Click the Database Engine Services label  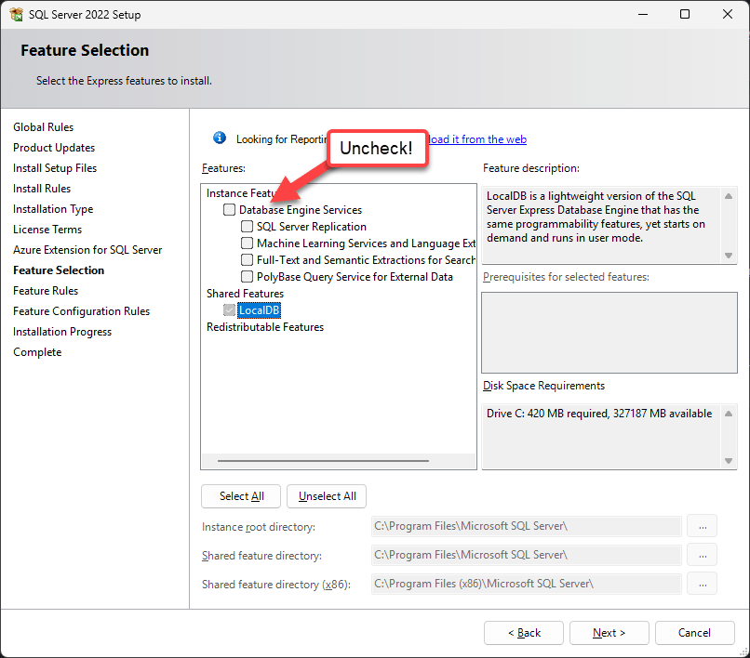pos(301,210)
